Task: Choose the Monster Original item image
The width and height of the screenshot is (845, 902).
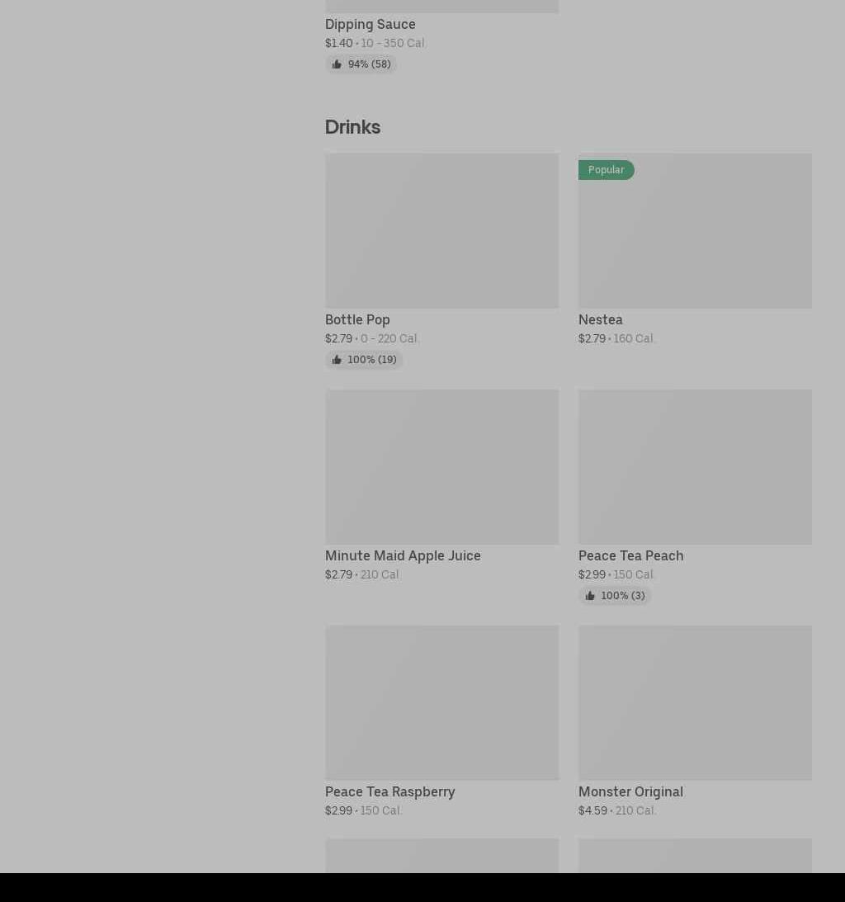Action: click(x=695, y=703)
